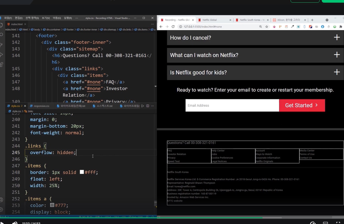344x224 pixels.
Task: Open hidden menus ellipsis in VS Code menu bar
Action: 77,18
